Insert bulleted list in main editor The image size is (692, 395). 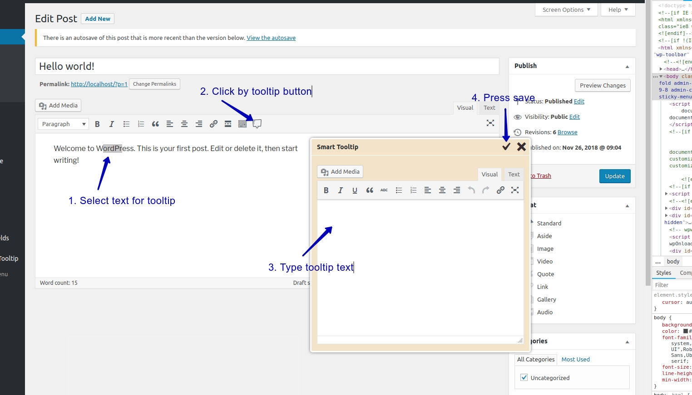pyautogui.click(x=126, y=124)
